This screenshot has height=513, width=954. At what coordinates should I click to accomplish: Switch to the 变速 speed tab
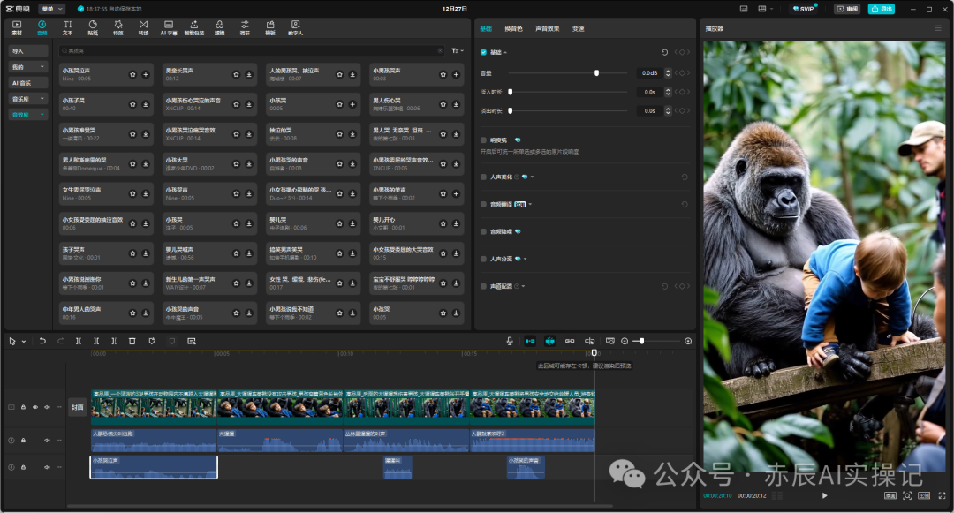point(578,28)
